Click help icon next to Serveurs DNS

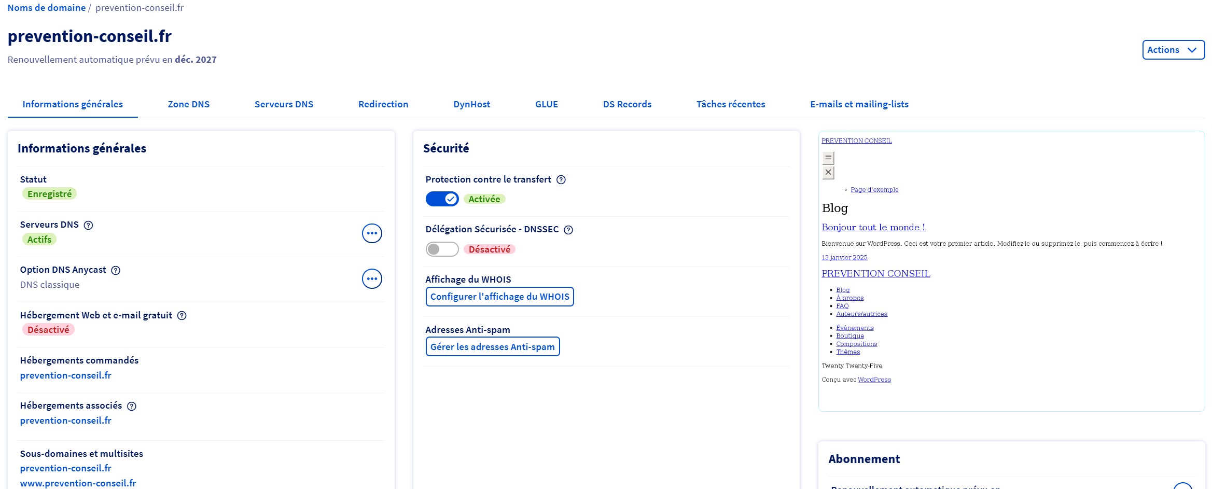[88, 225]
